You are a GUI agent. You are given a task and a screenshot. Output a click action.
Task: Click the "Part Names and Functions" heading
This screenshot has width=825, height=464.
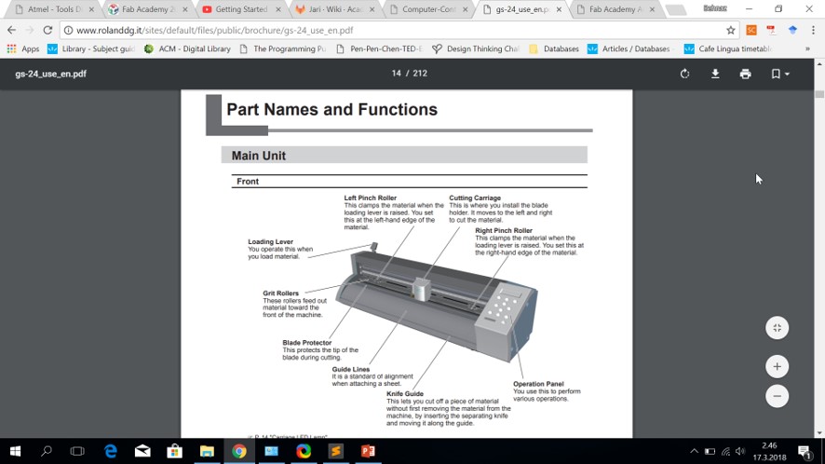point(331,110)
